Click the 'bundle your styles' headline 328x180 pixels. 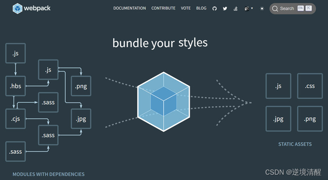coord(160,43)
